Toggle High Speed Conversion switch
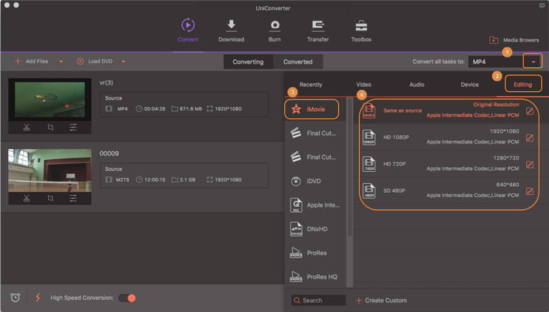 [x=127, y=298]
